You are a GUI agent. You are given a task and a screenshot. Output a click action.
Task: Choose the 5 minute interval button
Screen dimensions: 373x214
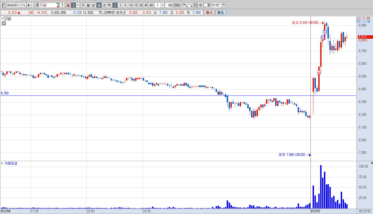125,5
